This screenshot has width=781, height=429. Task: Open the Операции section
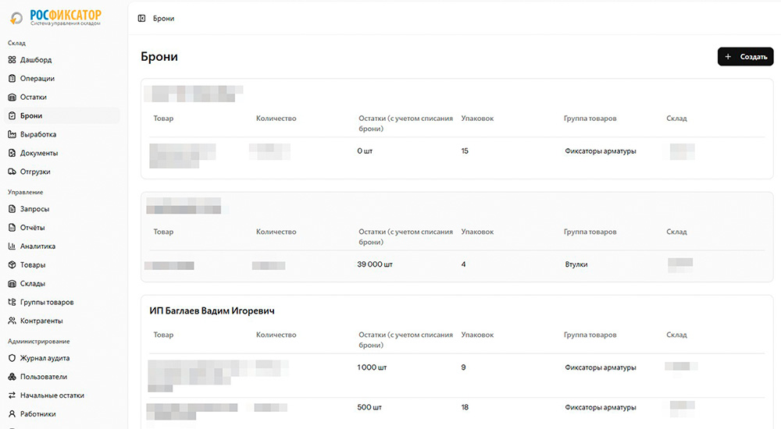(x=62, y=78)
